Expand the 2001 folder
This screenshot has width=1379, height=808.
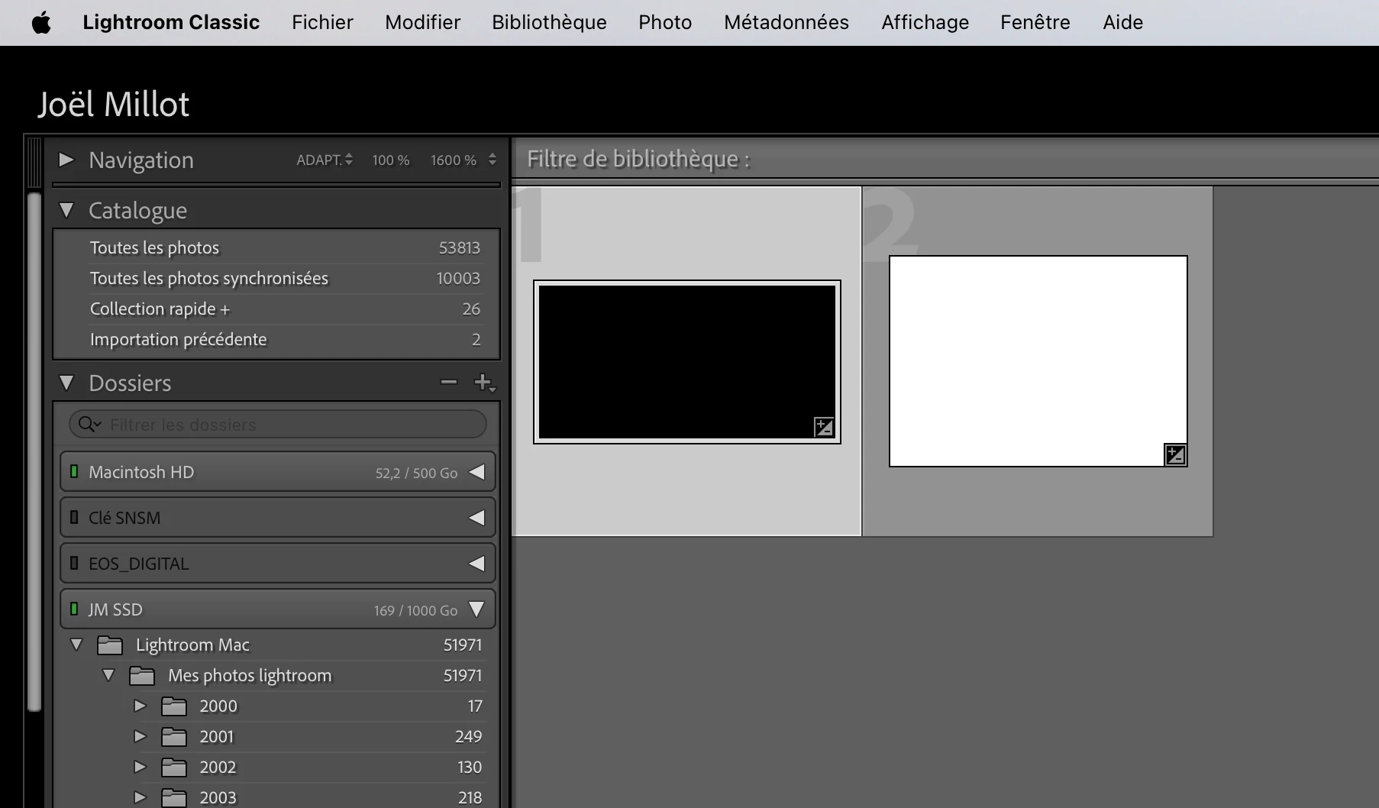(x=140, y=736)
